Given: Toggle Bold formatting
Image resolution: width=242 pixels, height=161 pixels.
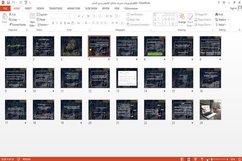Looking at the screenshot, I should point(53,23).
